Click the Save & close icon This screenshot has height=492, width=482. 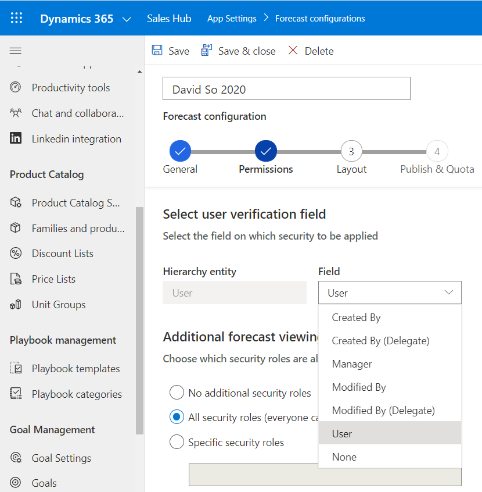tap(207, 51)
